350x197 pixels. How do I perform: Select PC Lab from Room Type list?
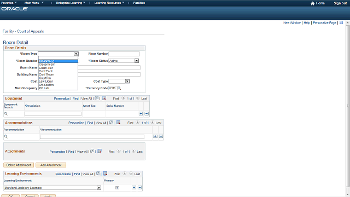[58, 88]
